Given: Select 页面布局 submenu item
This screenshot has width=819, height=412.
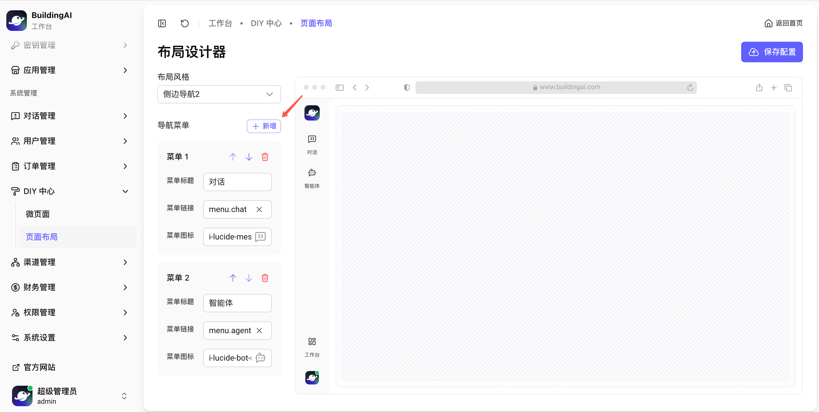Looking at the screenshot, I should (x=42, y=237).
